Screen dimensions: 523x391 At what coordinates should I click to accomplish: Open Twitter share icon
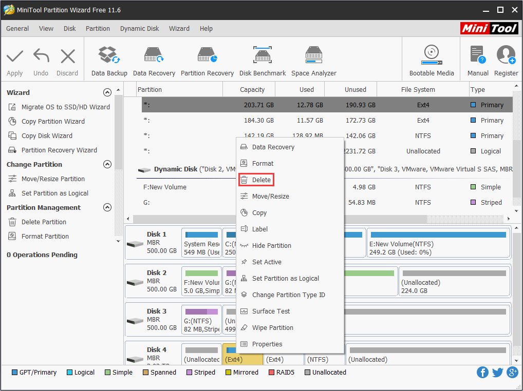pos(497,373)
